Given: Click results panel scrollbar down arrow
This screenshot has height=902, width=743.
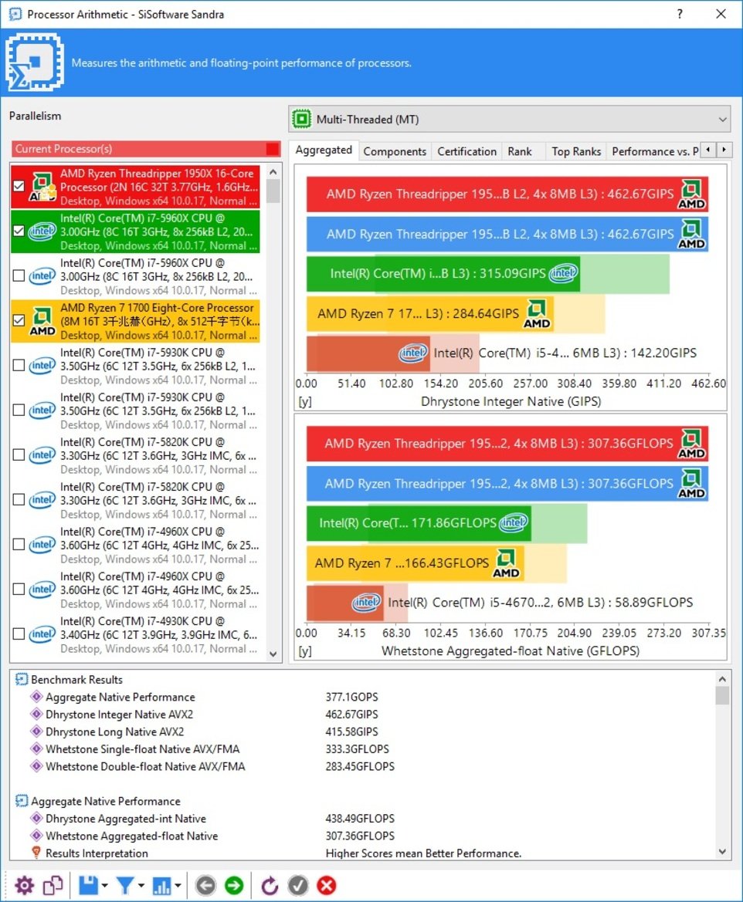Looking at the screenshot, I should coord(722,852).
